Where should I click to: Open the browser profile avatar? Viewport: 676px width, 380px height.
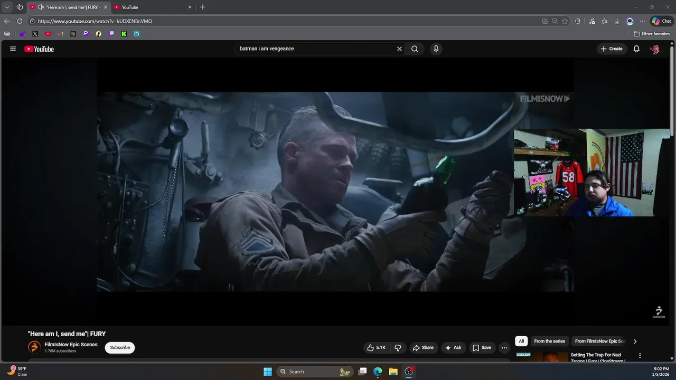(x=630, y=21)
